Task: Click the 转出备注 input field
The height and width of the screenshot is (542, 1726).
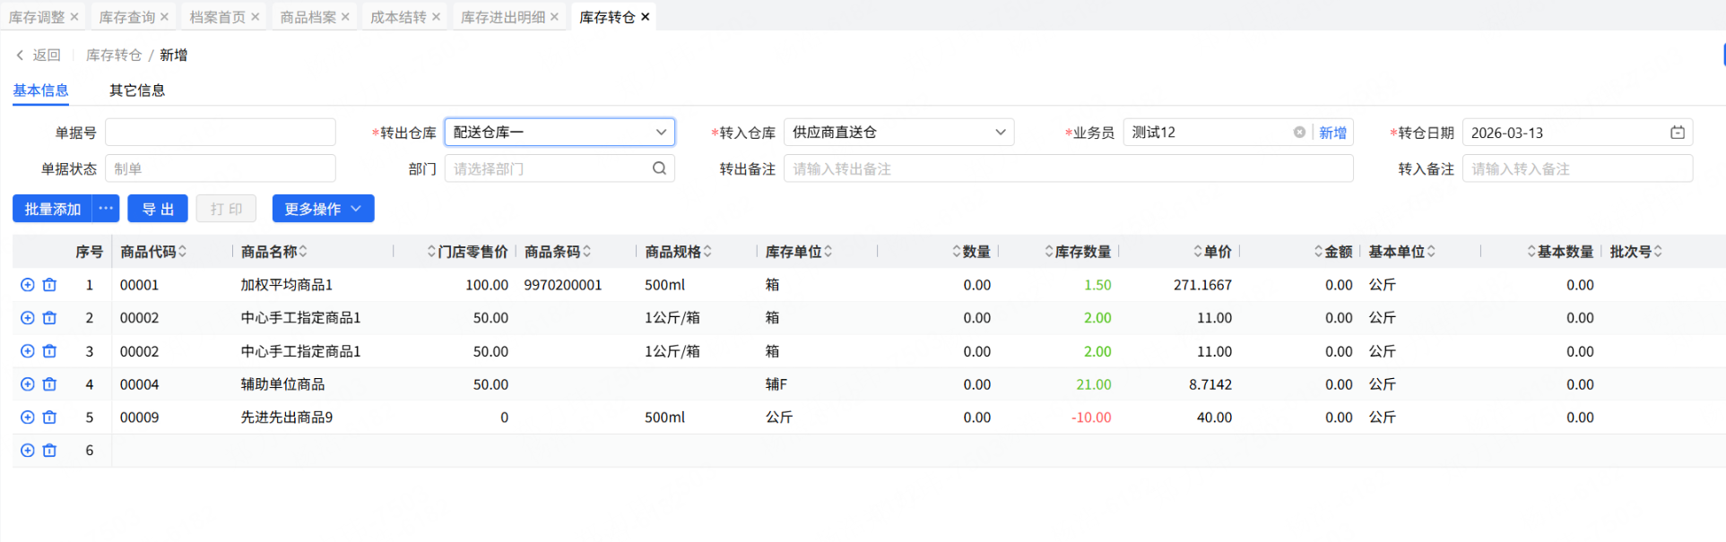Action: (1067, 168)
